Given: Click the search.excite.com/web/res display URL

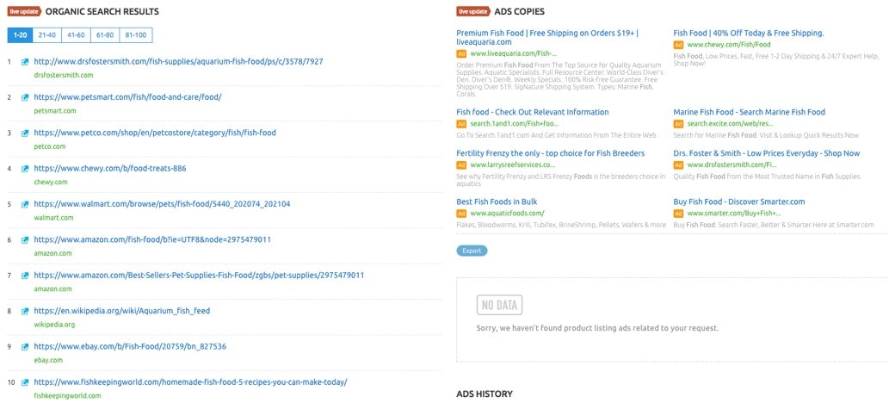Looking at the screenshot, I should 731,123.
